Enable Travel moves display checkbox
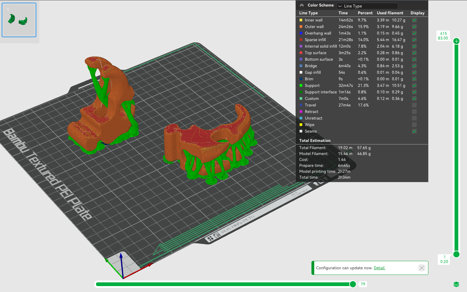Viewport: 467px width, 292px height. click(414, 105)
